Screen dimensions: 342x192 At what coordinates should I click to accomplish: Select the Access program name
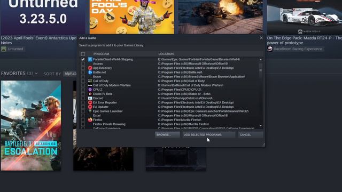(x=98, y=63)
